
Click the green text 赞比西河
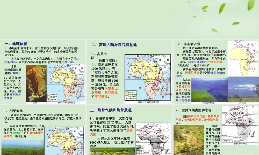(15, 133)
